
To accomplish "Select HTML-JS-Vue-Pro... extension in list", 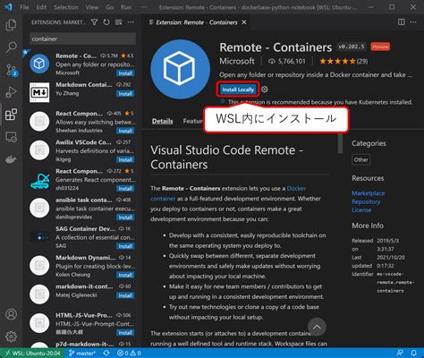I will (82, 323).
